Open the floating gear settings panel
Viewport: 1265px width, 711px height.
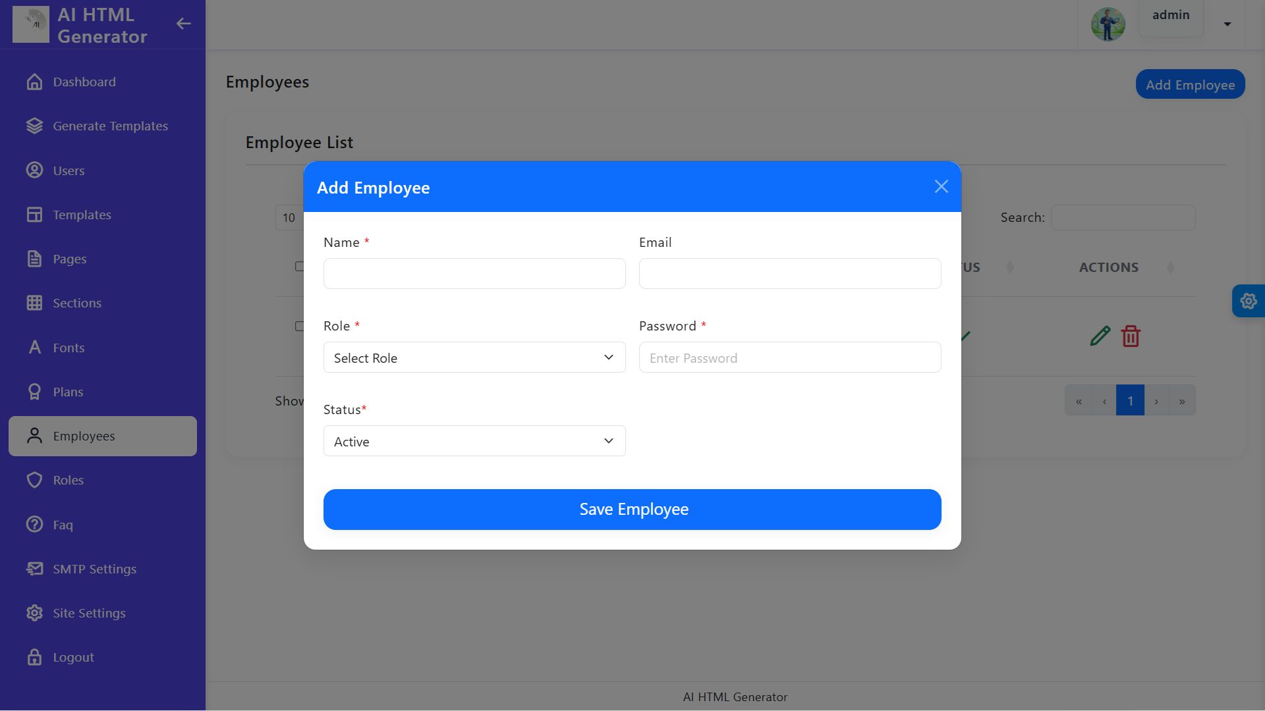pyautogui.click(x=1248, y=302)
